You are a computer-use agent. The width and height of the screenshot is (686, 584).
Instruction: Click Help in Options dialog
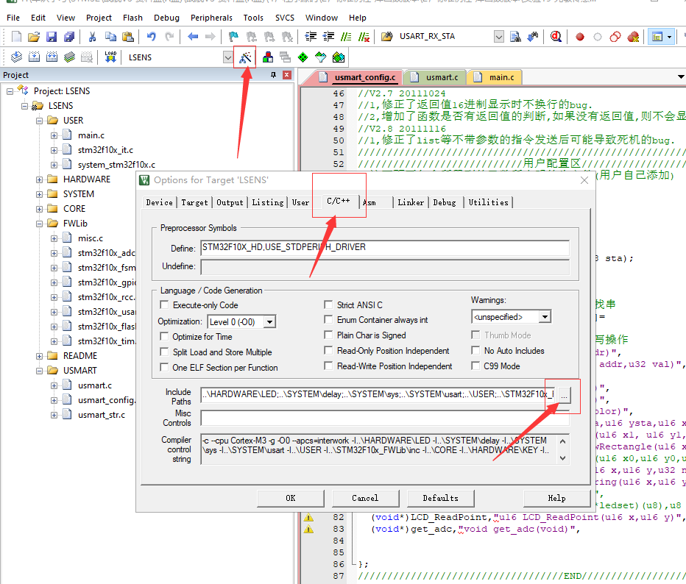(x=557, y=499)
